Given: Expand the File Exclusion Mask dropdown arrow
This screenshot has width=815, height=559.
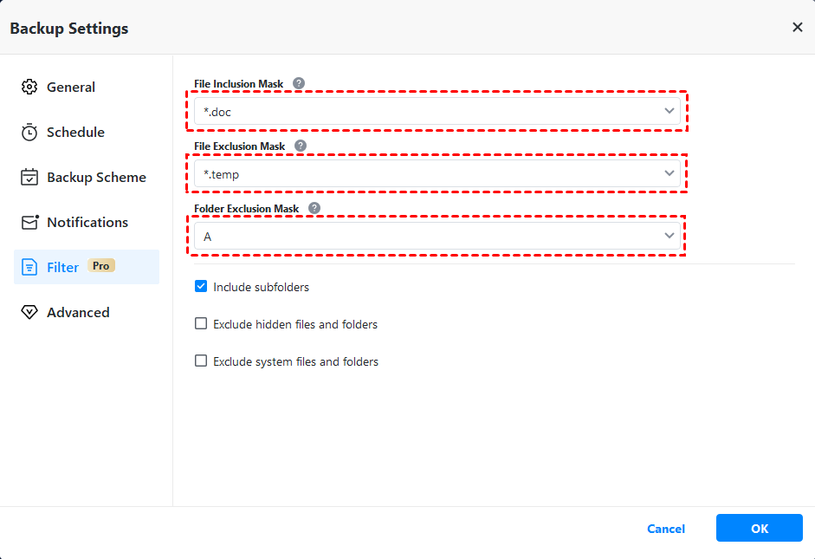Looking at the screenshot, I should pyautogui.click(x=669, y=173).
